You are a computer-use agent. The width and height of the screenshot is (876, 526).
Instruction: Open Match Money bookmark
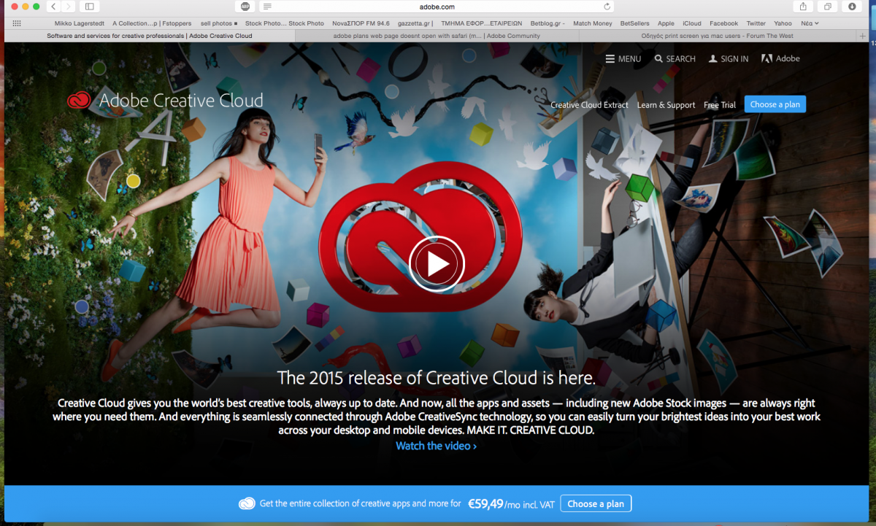[593, 23]
